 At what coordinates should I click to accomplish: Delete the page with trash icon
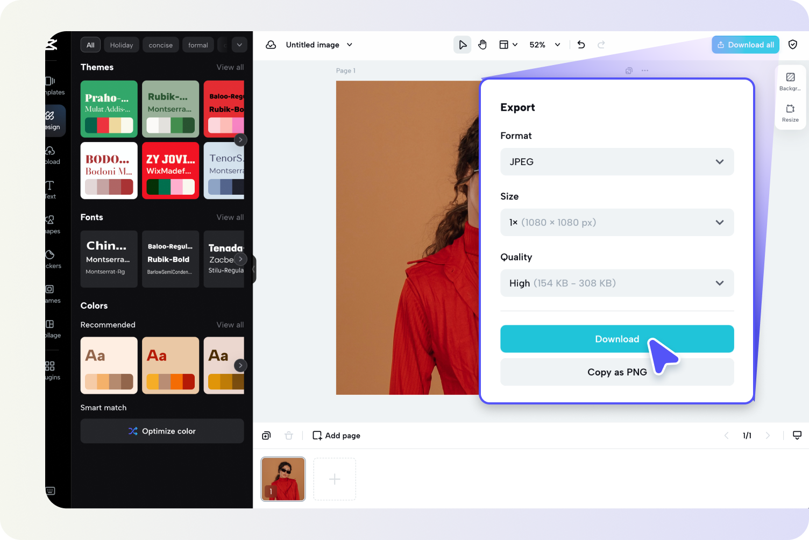[289, 436]
